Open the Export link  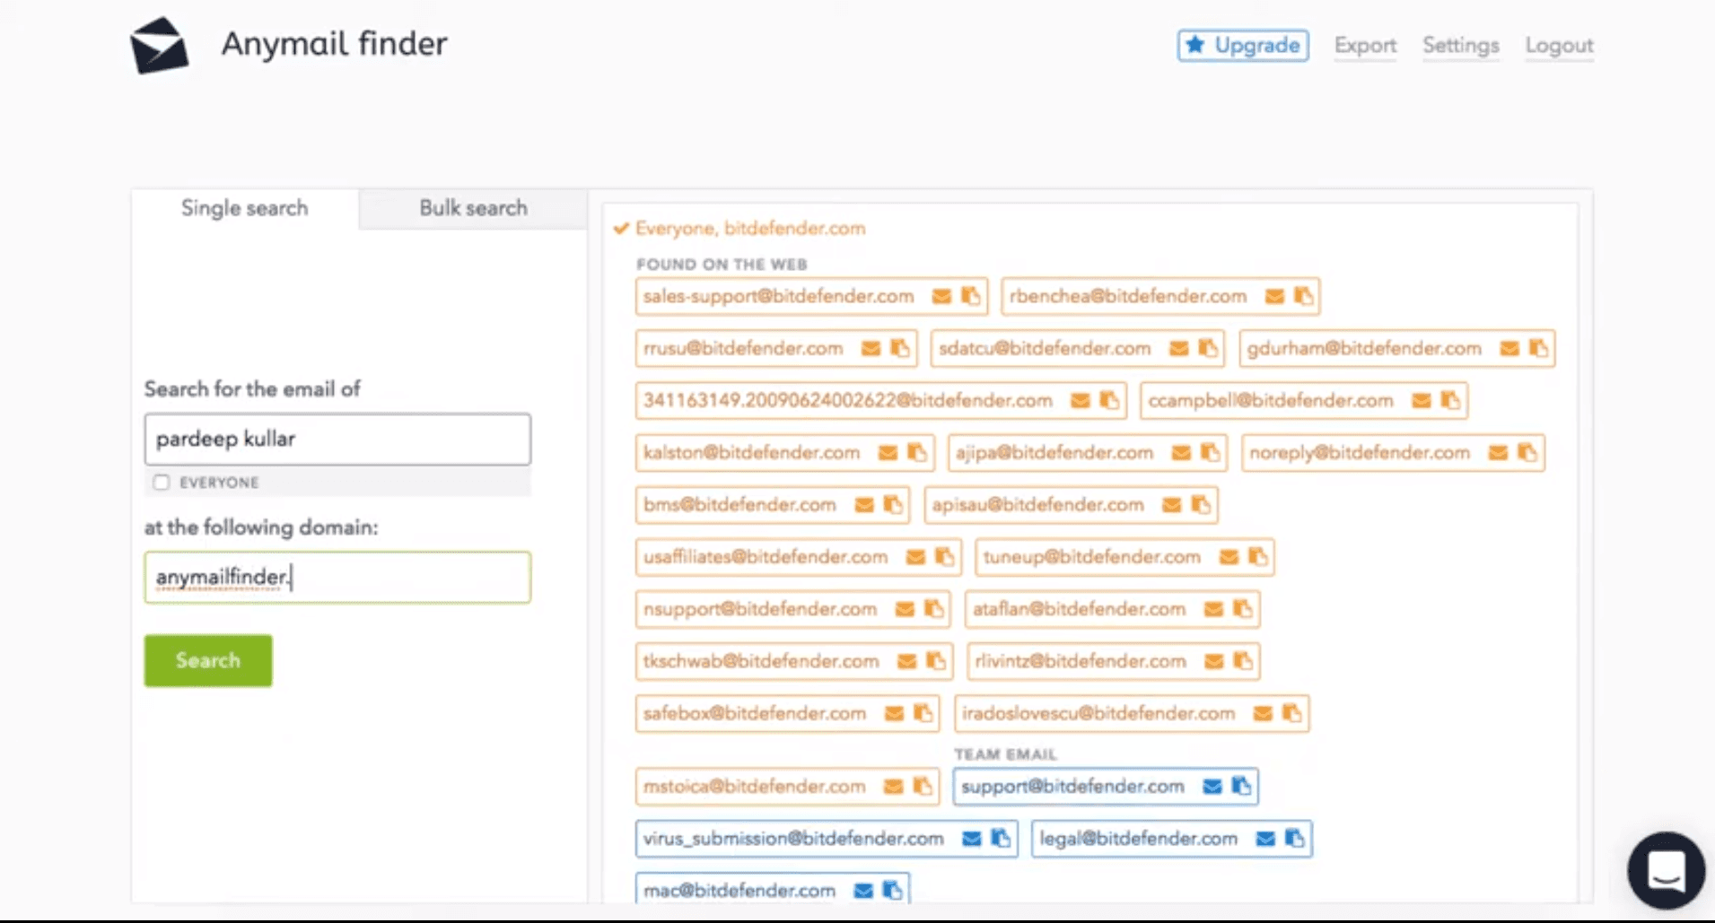(x=1365, y=45)
